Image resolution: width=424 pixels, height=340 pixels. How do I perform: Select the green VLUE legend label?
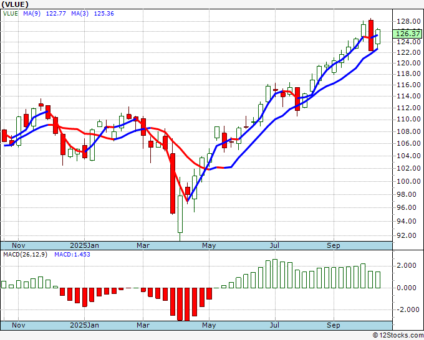coord(11,14)
